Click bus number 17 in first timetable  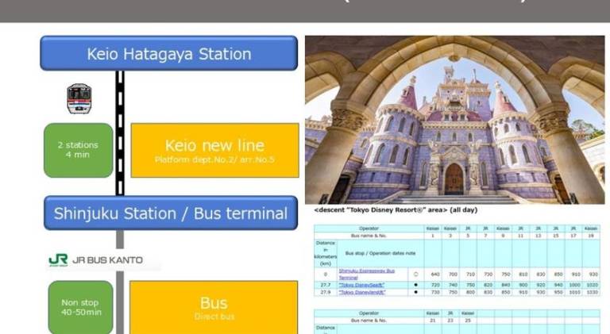point(573,236)
